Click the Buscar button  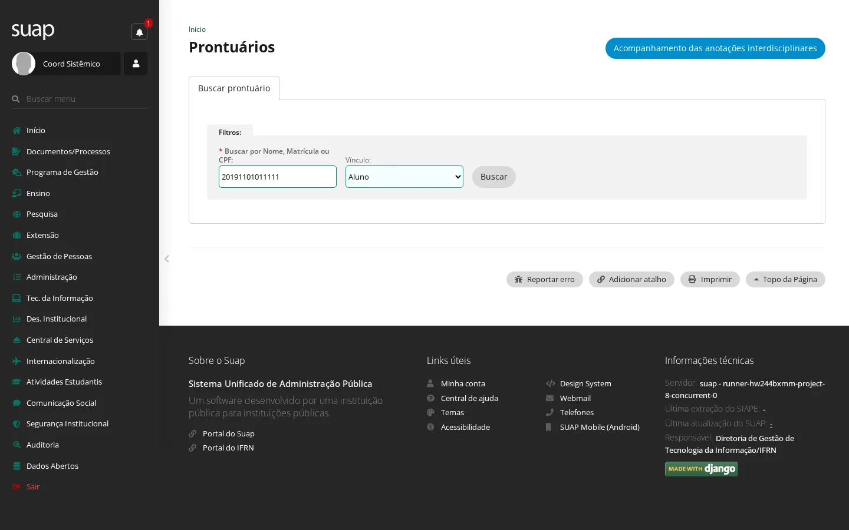[494, 177]
